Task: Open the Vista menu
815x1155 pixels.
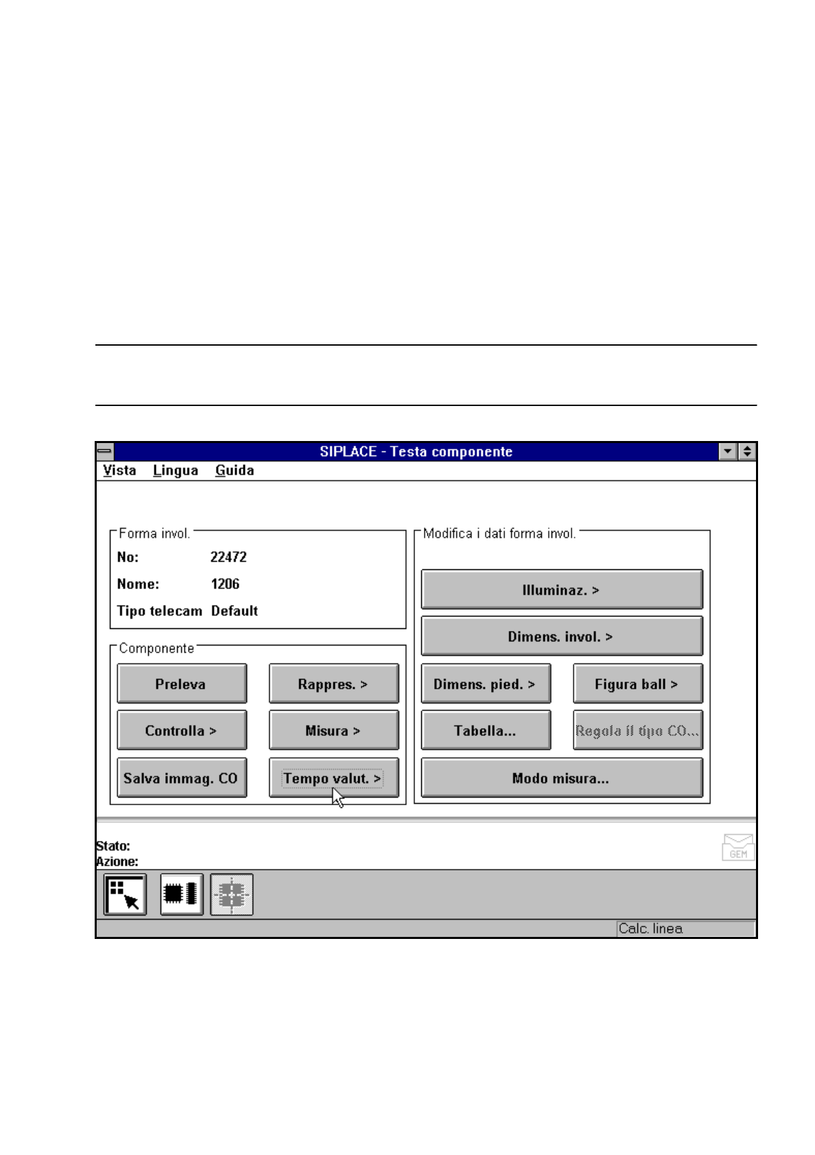Action: (119, 471)
